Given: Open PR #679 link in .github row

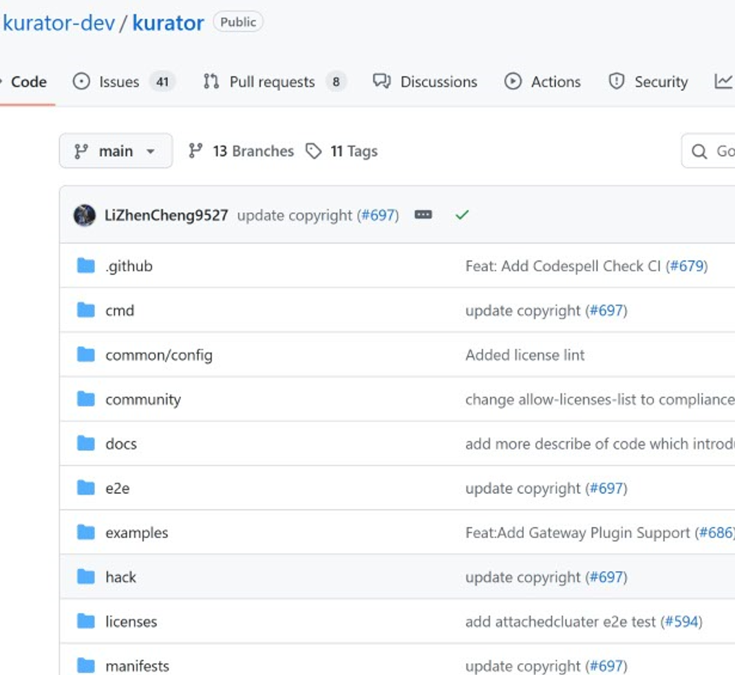Looking at the screenshot, I should 687,266.
